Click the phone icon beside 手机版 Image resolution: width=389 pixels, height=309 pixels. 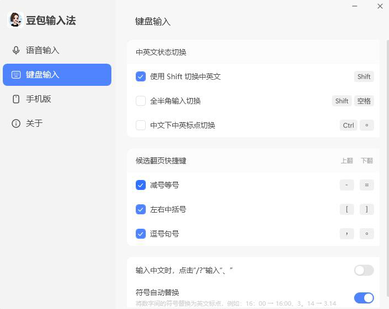point(16,99)
